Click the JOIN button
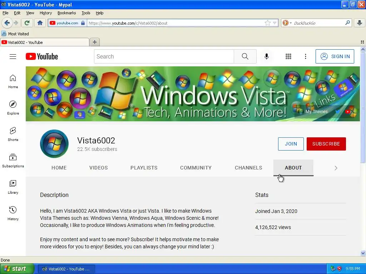The image size is (366, 274). (291, 144)
